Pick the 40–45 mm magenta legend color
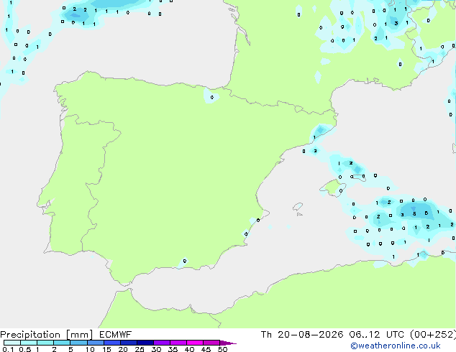456x352 pixels. coord(195,343)
